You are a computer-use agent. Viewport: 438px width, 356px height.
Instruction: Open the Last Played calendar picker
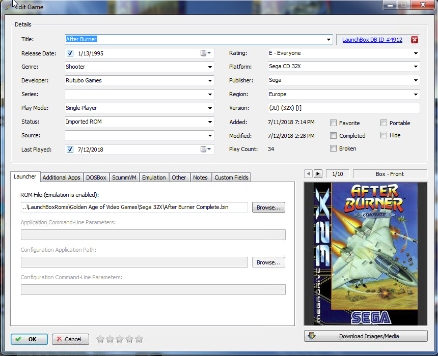[x=206, y=149]
